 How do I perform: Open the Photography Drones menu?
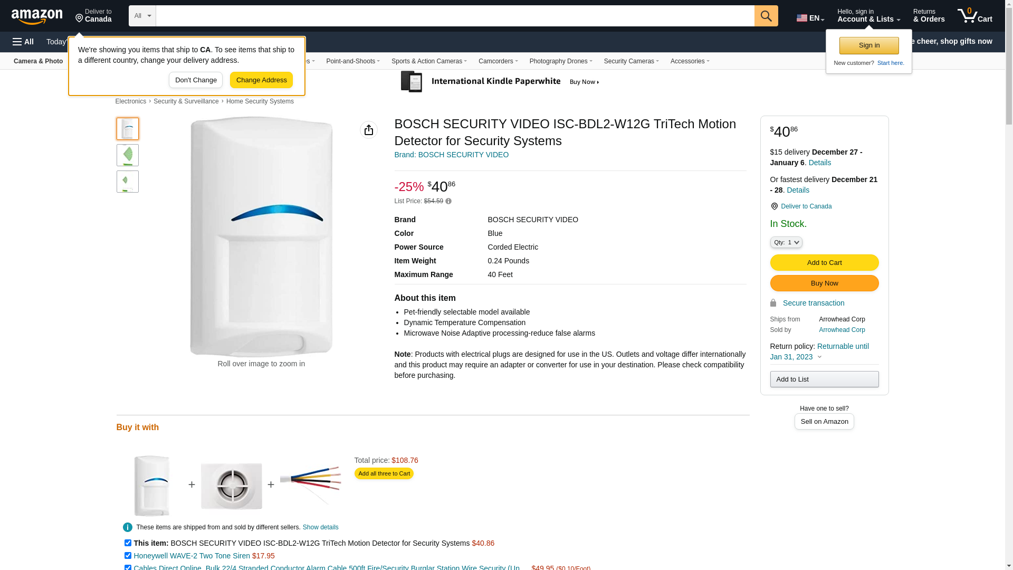(560, 61)
